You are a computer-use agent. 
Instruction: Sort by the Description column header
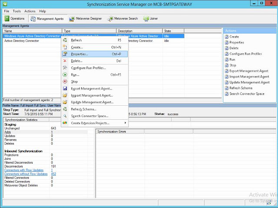(x=139, y=31)
